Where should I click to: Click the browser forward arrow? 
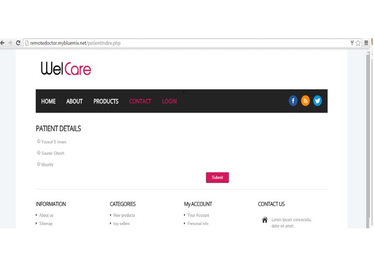[10, 43]
